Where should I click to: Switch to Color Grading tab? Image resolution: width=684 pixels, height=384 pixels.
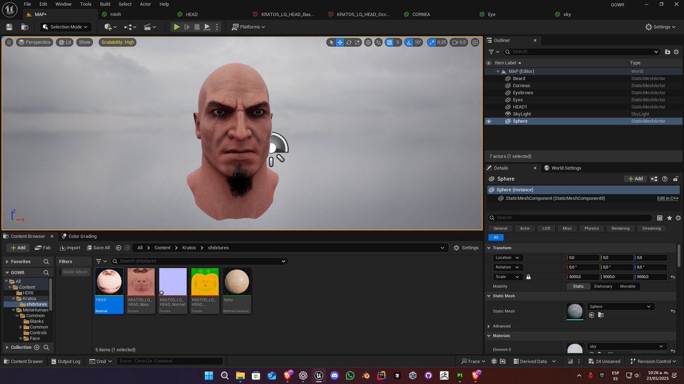click(x=79, y=236)
